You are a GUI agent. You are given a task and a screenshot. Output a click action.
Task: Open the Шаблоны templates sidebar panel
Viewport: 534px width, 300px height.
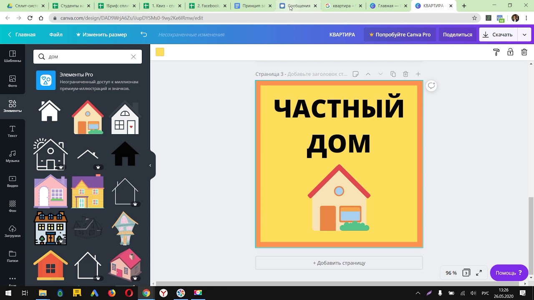pyautogui.click(x=13, y=56)
